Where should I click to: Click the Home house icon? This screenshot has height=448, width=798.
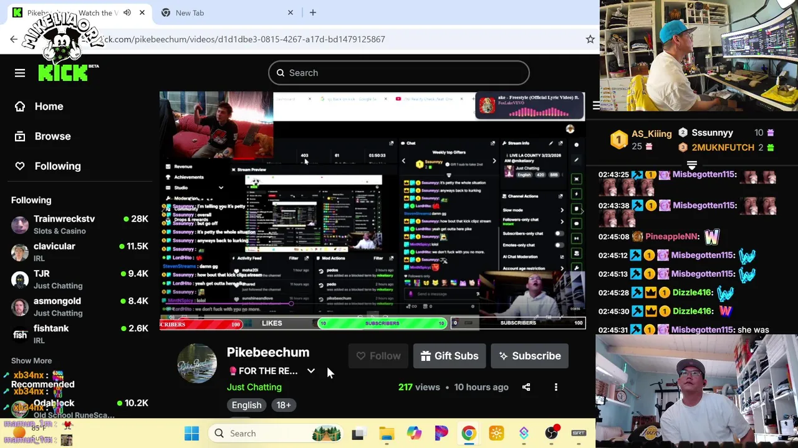tap(20, 106)
